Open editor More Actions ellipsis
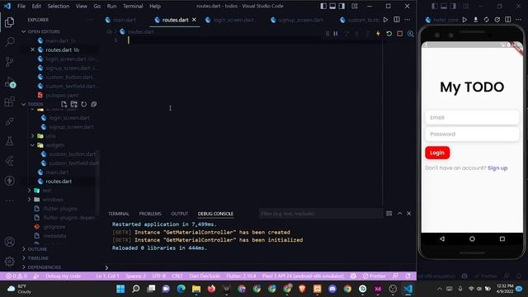The image size is (528, 297). click(408, 20)
